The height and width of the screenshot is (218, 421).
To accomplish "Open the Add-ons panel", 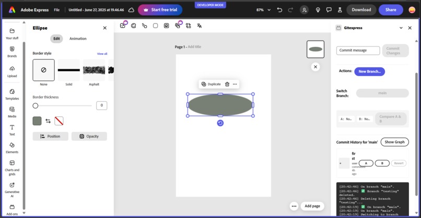I will click(12, 210).
